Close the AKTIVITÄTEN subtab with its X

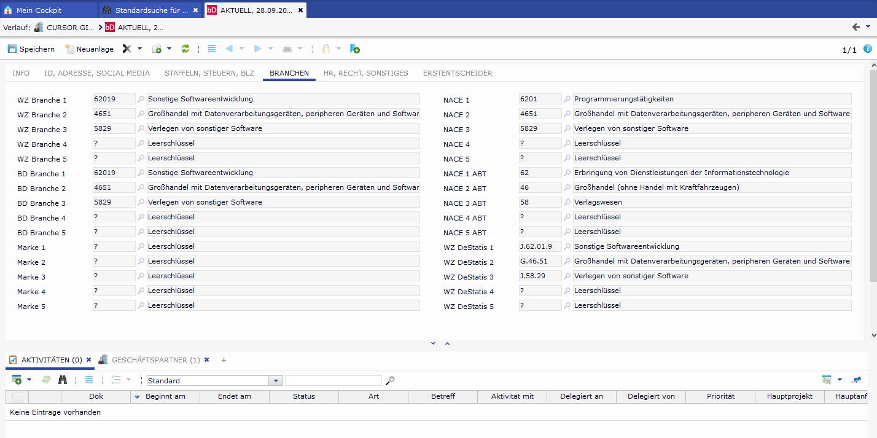click(x=88, y=360)
